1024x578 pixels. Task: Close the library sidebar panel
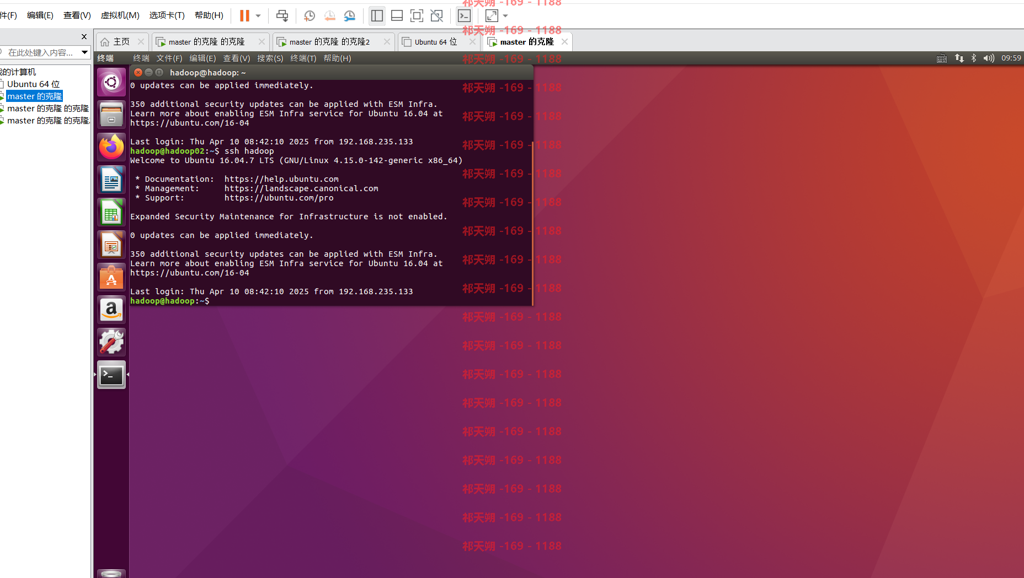tap(84, 36)
